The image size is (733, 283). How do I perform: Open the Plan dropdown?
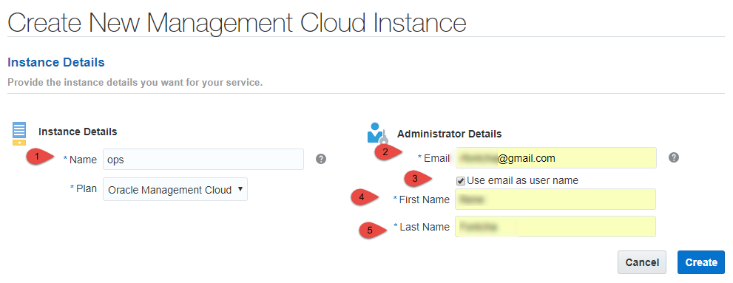click(x=175, y=189)
